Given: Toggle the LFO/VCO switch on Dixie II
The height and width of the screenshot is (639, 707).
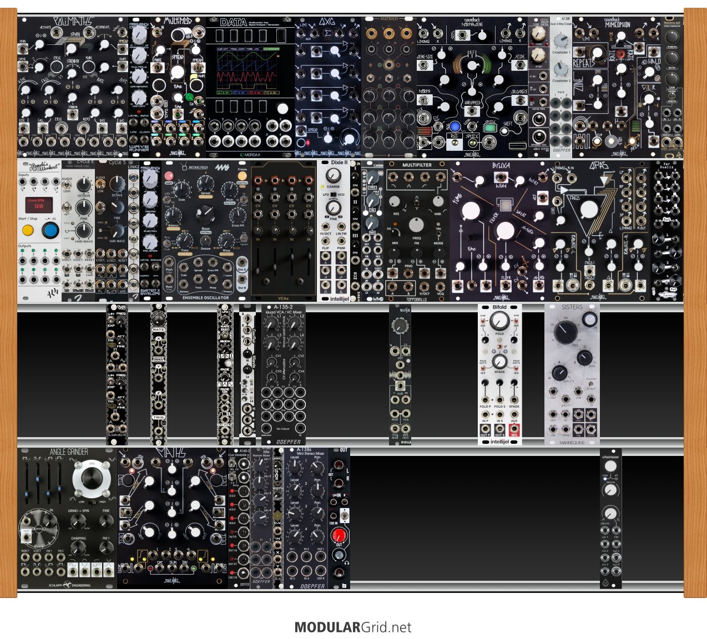Looking at the screenshot, I should 334,195.
